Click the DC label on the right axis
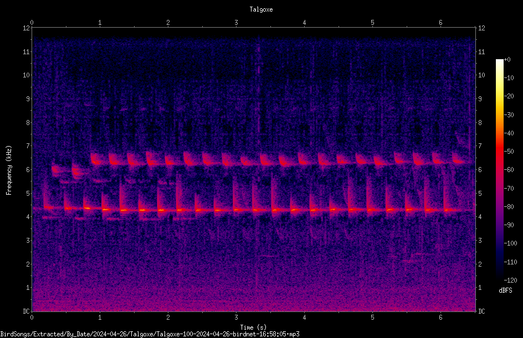Viewport: 523px width, 338px height. [481, 311]
